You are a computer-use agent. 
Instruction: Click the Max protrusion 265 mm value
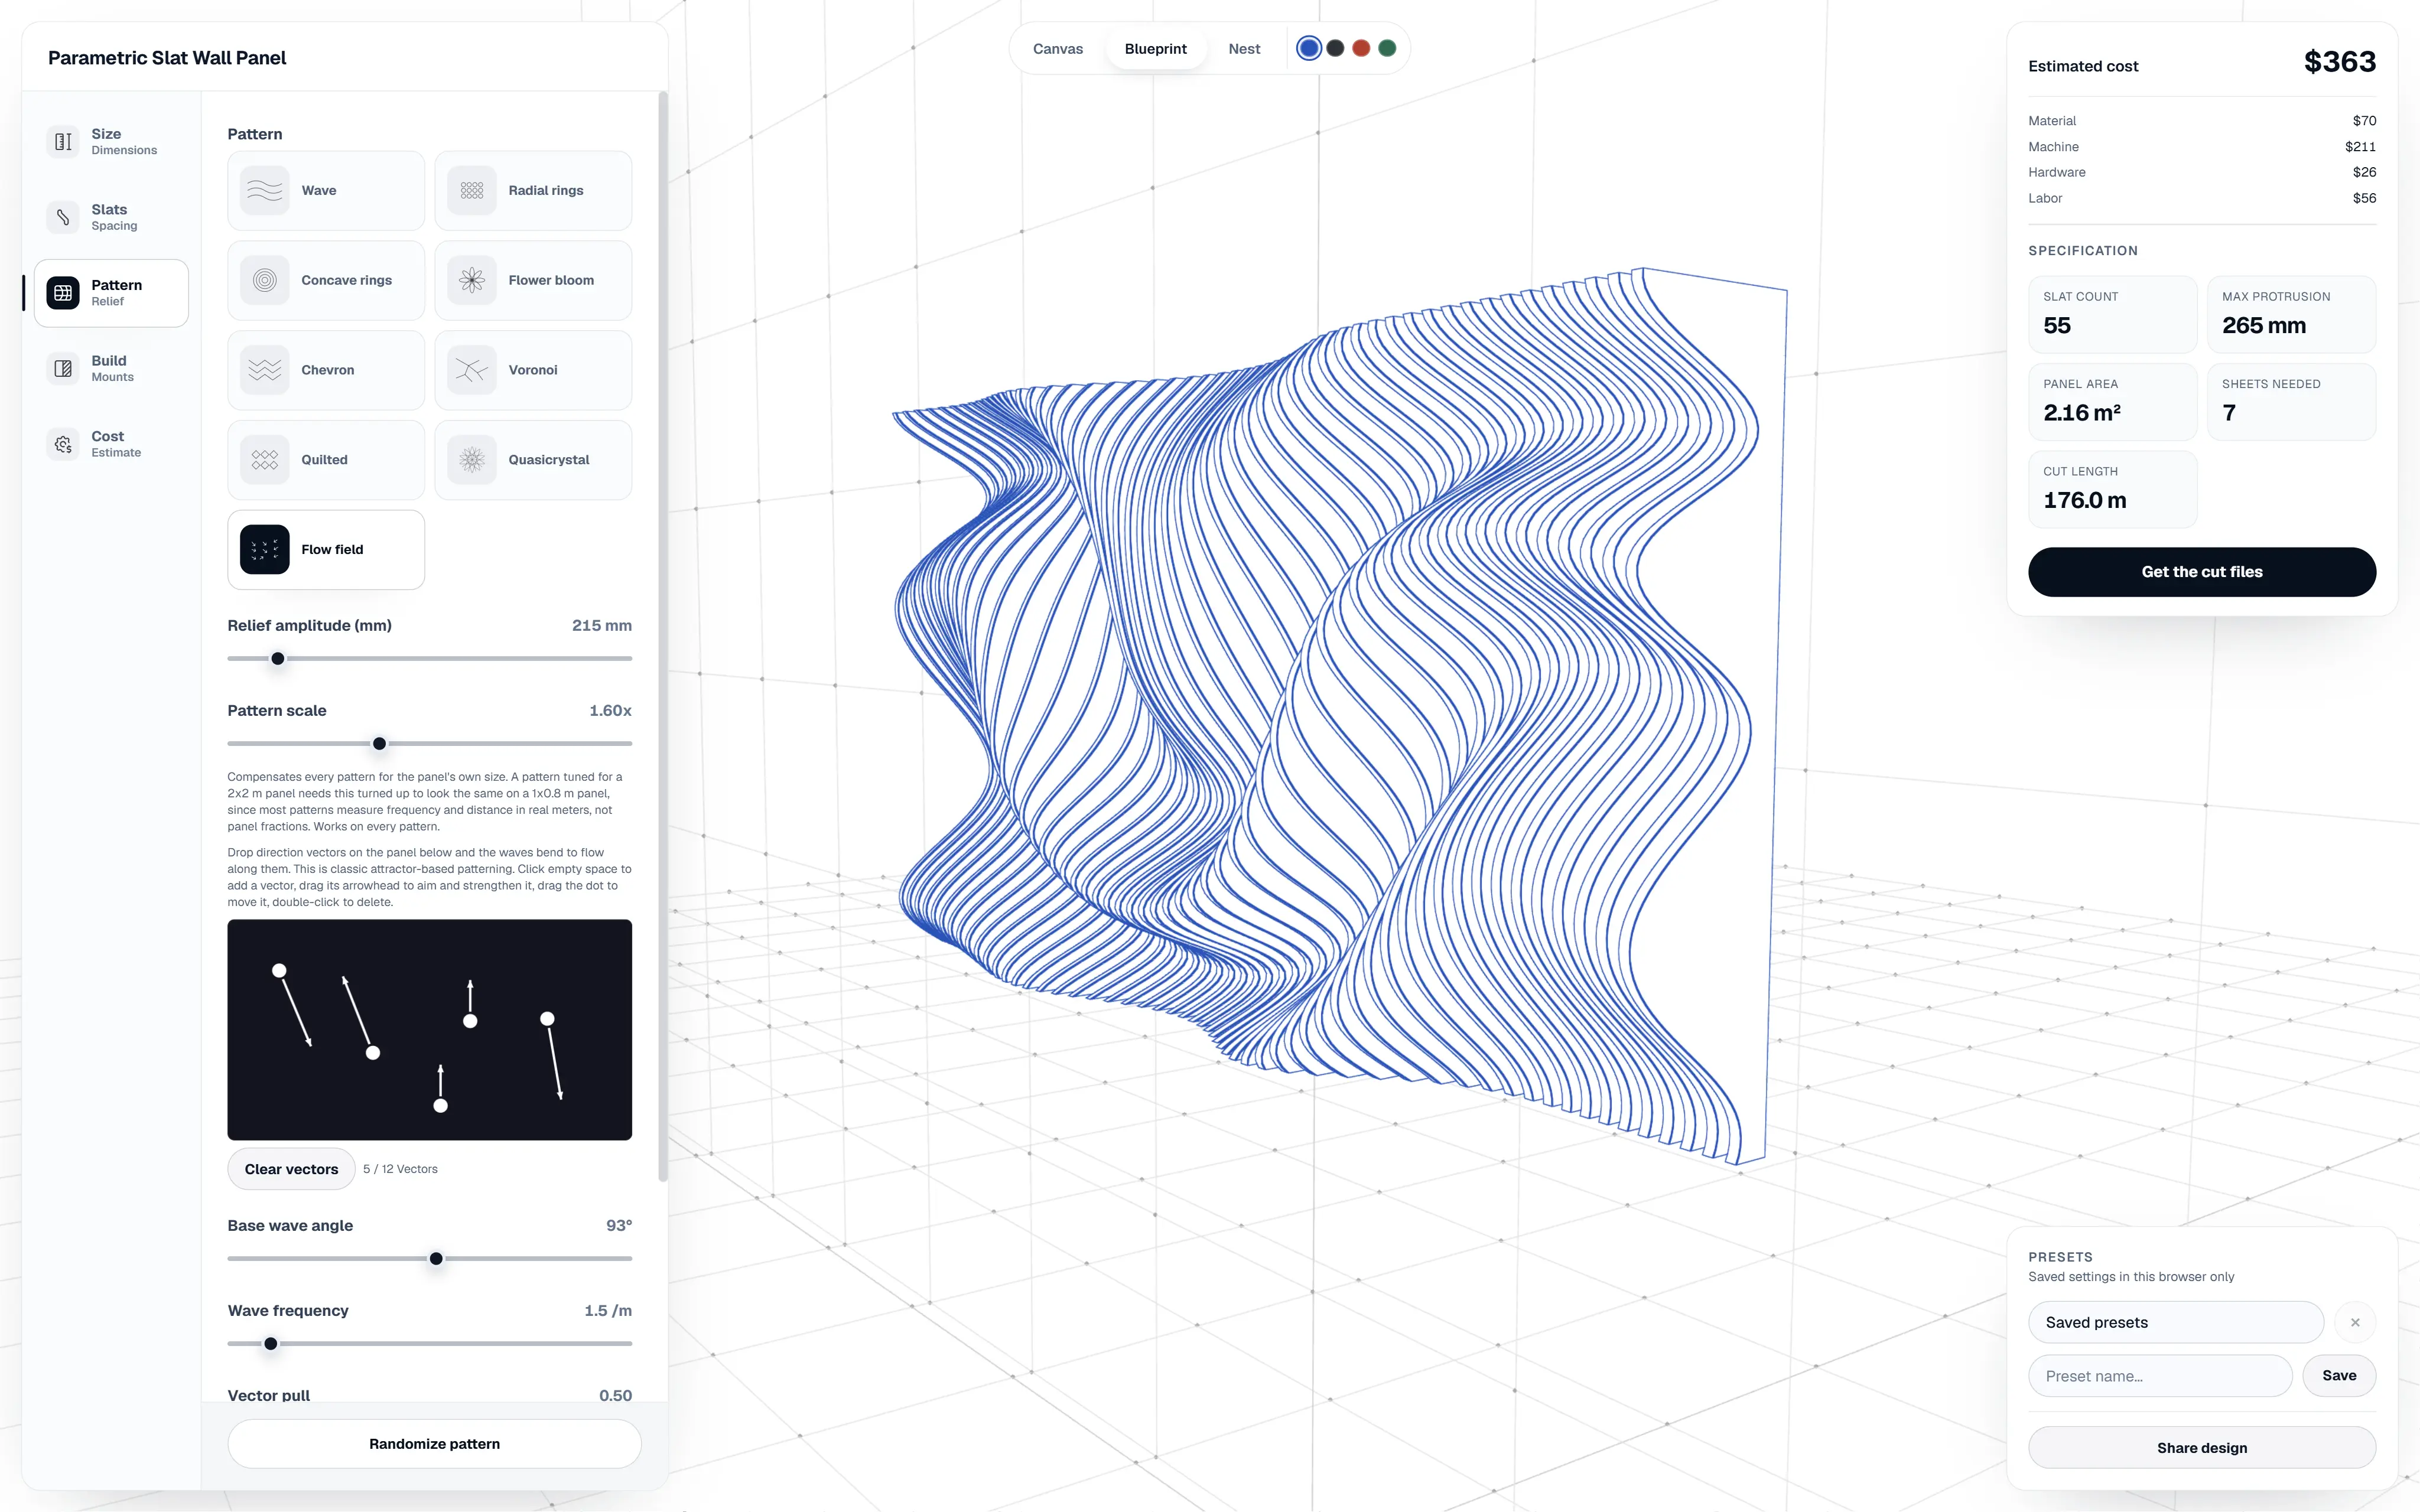tap(2264, 326)
